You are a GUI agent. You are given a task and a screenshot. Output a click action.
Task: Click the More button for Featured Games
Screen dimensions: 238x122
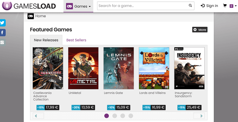coord(200,30)
